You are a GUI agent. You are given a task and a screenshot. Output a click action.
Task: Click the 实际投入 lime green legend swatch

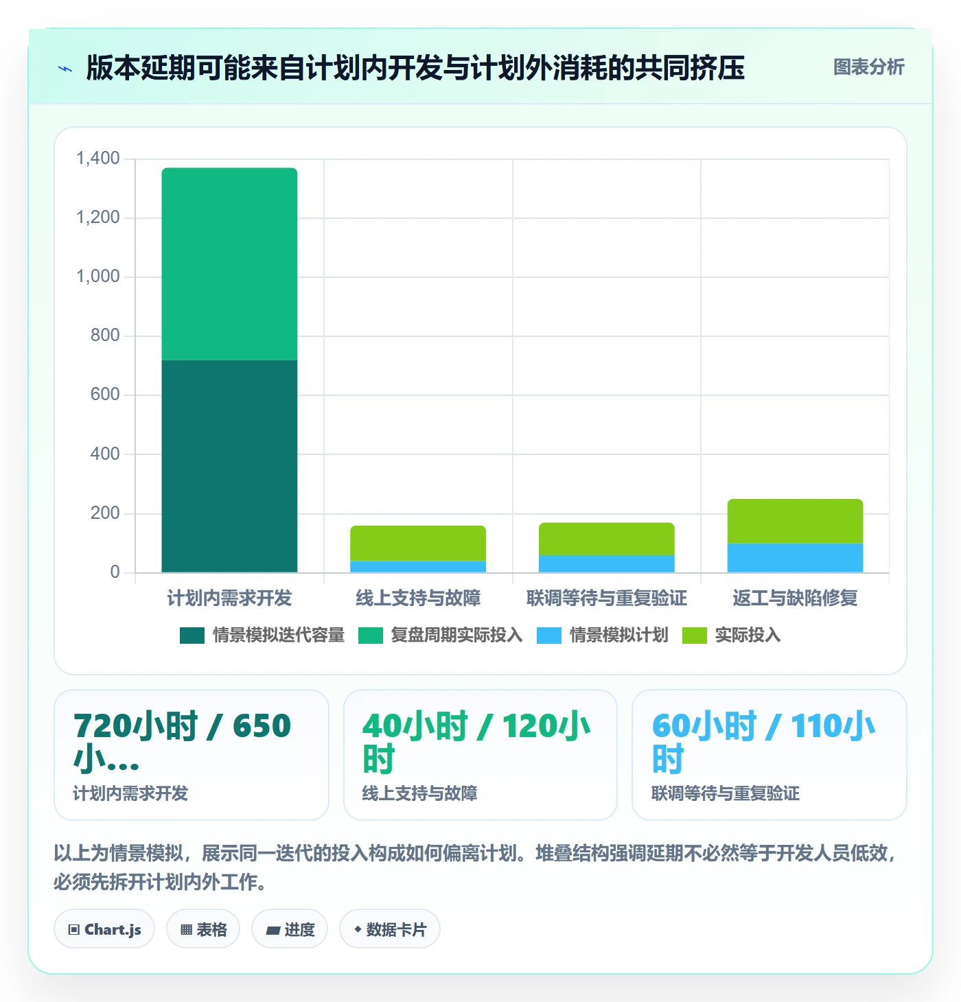point(695,636)
